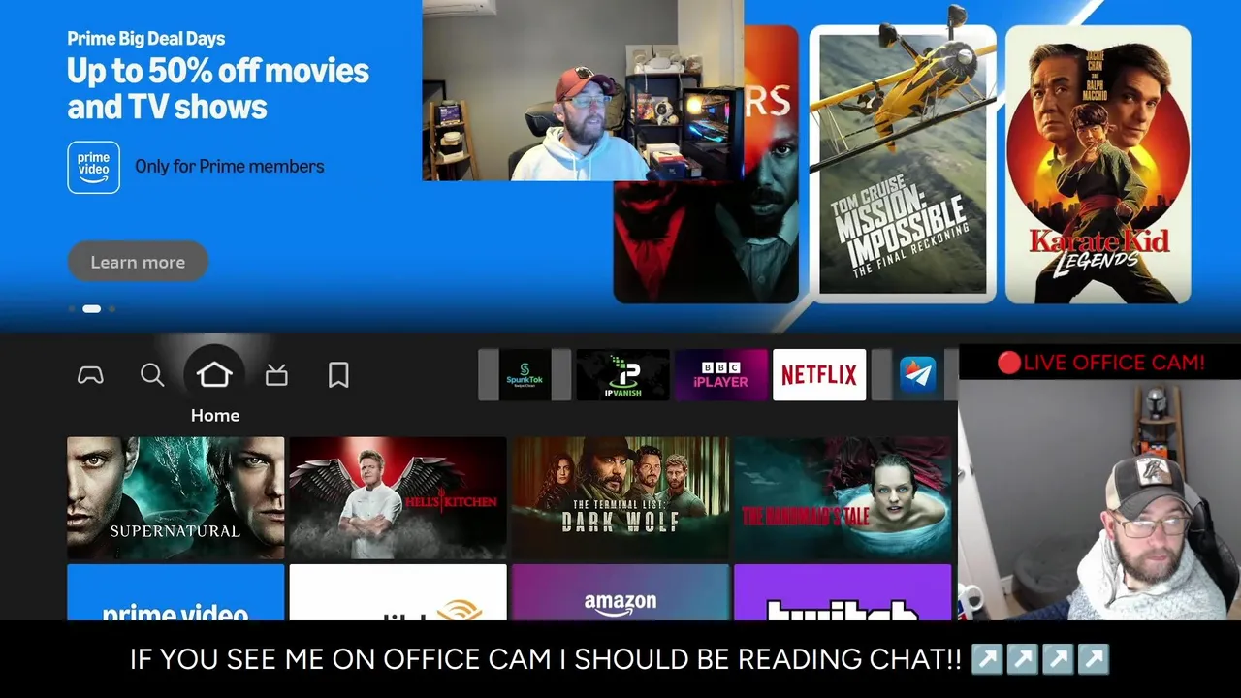Select the third carousel indicator dot
Screen dimensions: 1241x698
(x=111, y=309)
